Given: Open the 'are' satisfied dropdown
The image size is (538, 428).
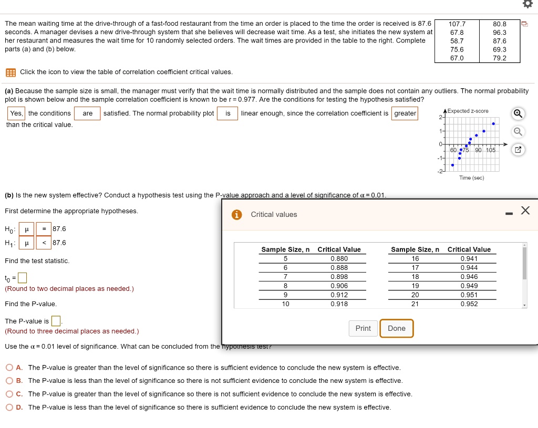Looking at the screenshot, I should (87, 113).
